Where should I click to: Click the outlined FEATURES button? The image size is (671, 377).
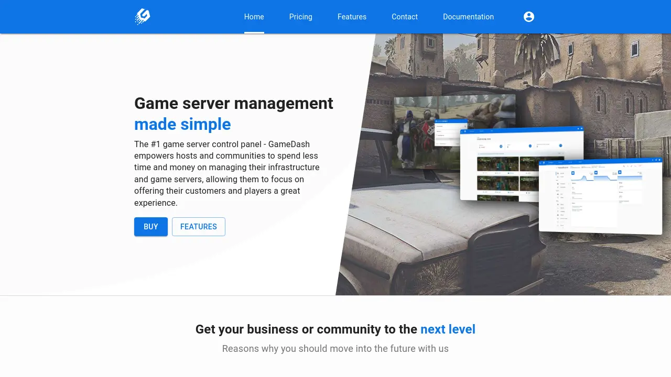pyautogui.click(x=199, y=227)
